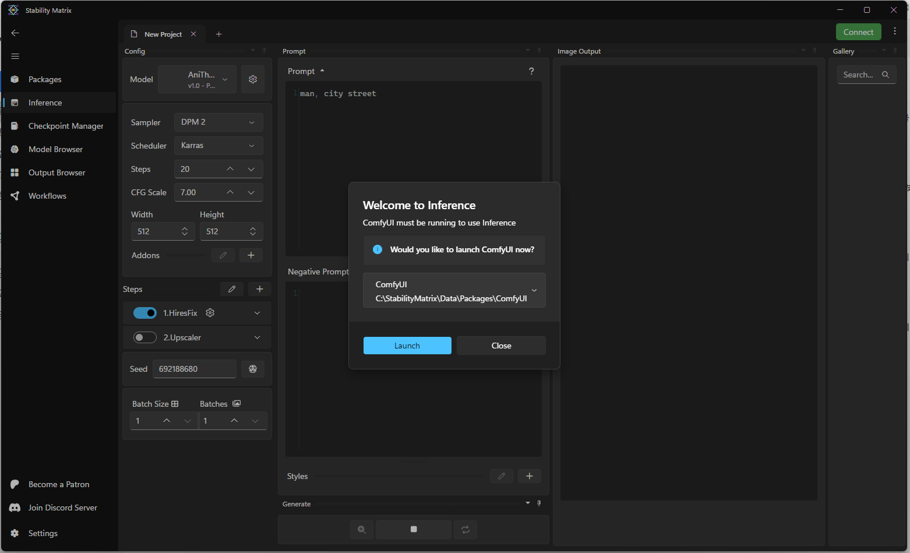Open Gallery panel dropdown arrow
Viewport: 910px width, 553px height.
pyautogui.click(x=884, y=51)
